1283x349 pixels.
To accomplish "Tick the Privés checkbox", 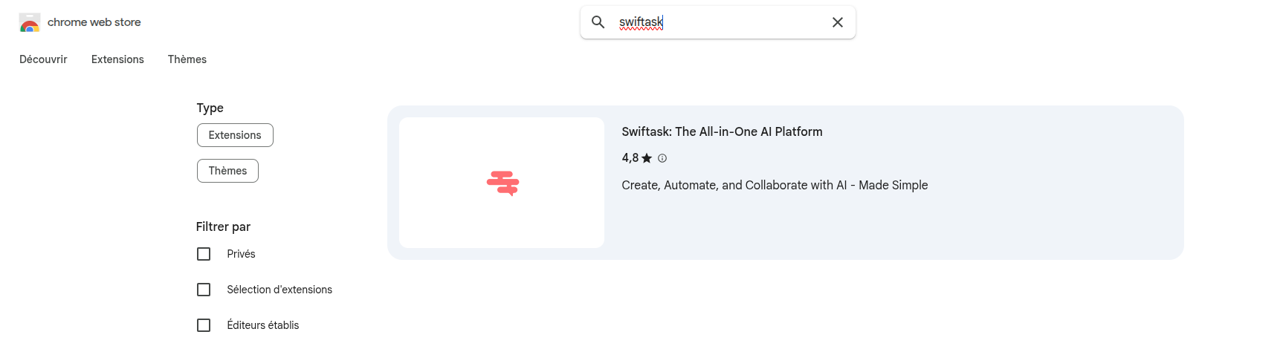I will click(x=204, y=254).
